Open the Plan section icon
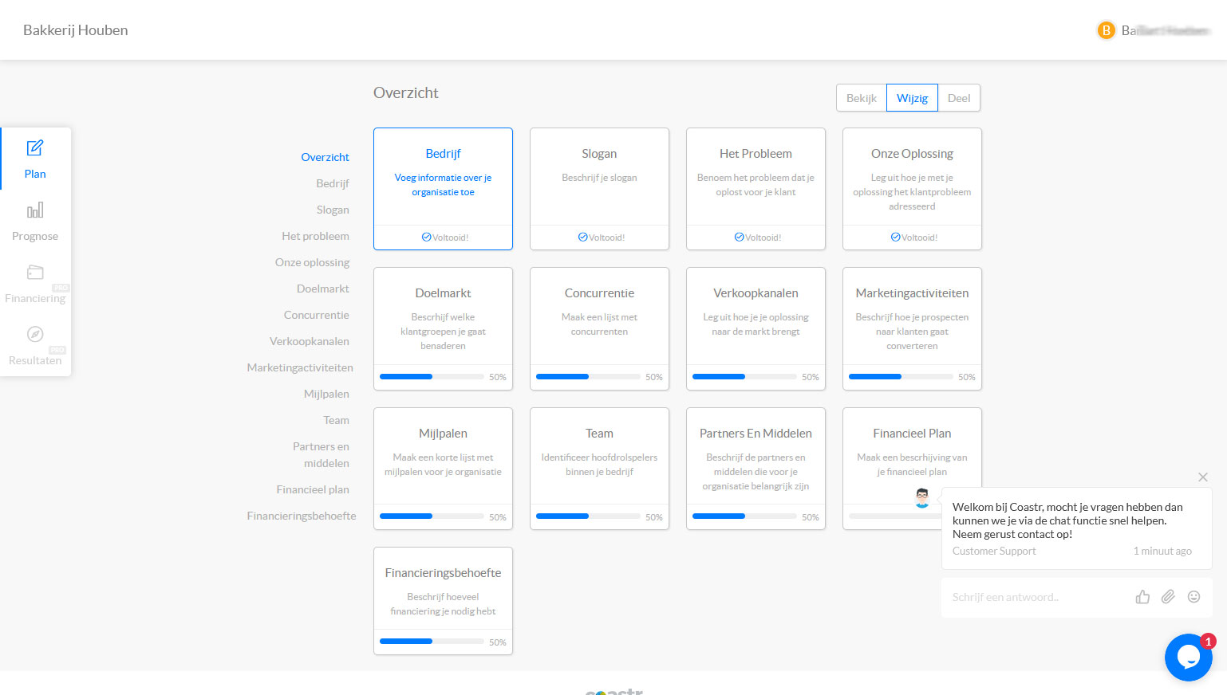The width and height of the screenshot is (1227, 695). pos(35,147)
